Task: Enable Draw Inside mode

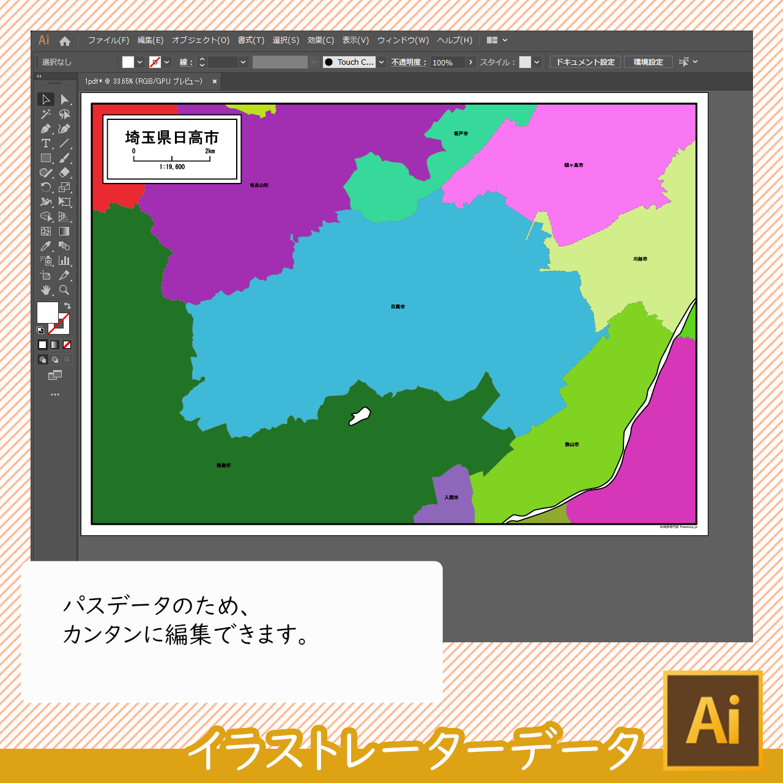Action: click(x=67, y=360)
